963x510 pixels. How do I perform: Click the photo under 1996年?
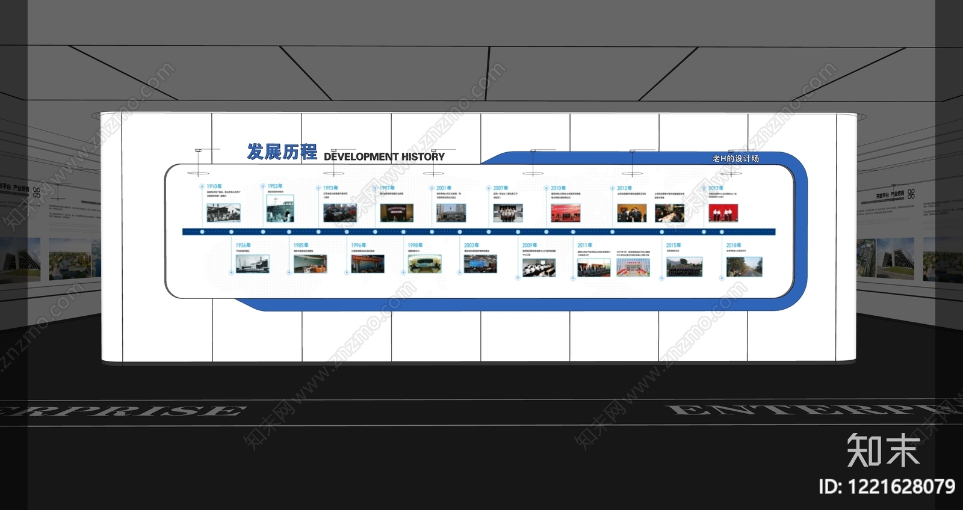click(368, 264)
